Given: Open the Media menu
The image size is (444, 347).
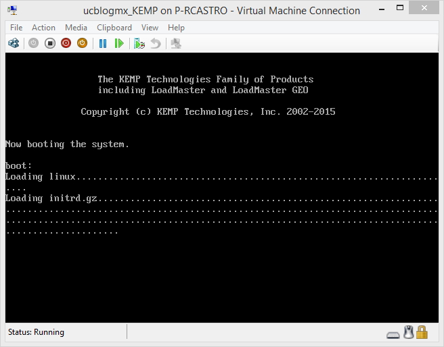Looking at the screenshot, I should pyautogui.click(x=76, y=28).
